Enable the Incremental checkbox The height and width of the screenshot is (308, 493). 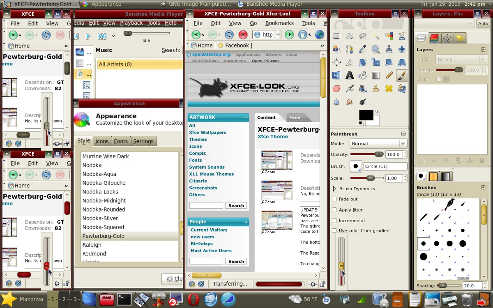pos(334,221)
